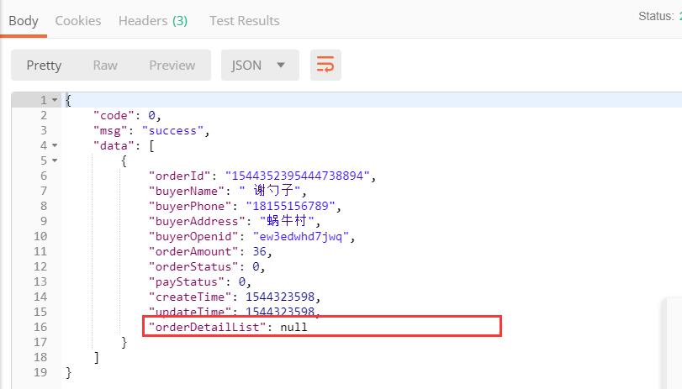Click the "success" value

point(172,131)
